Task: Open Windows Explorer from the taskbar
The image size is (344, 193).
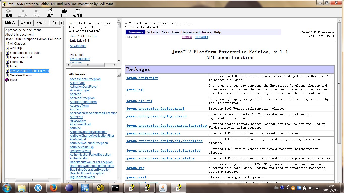Action: tap(22, 188)
